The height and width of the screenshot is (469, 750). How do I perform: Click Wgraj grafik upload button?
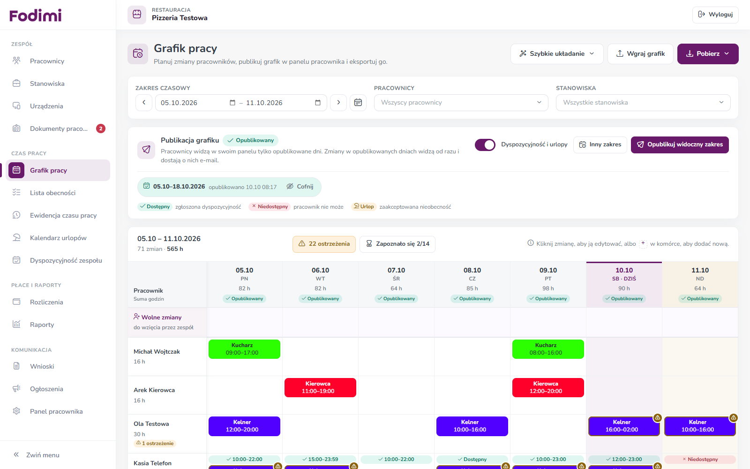(640, 54)
